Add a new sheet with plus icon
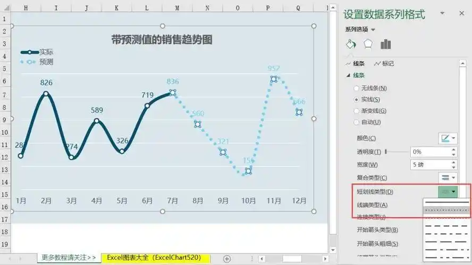Screen dimensions: 472x265 pyautogui.click(x=227, y=259)
